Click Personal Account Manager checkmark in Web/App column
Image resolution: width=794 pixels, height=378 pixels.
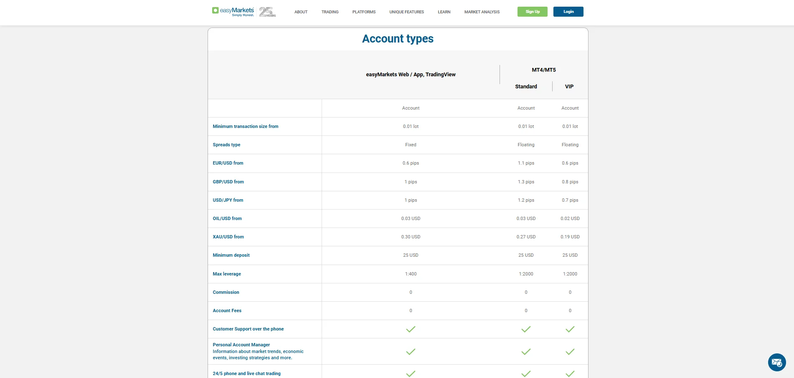coord(411,352)
